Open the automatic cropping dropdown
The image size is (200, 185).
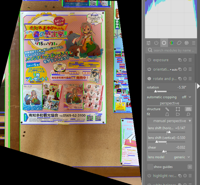169,97
